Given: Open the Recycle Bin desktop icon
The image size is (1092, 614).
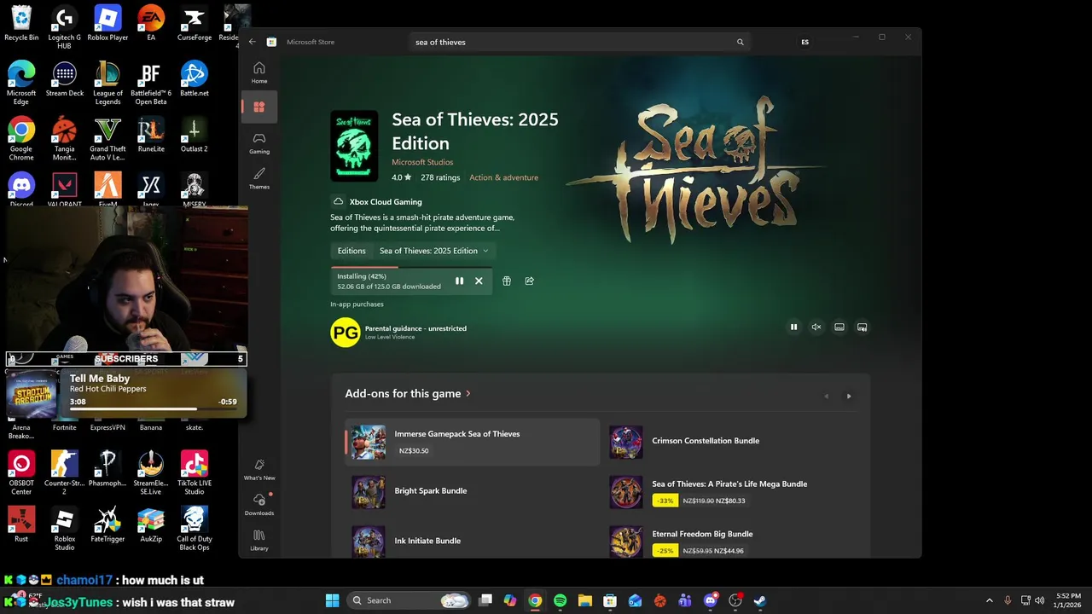Looking at the screenshot, I should 21,24.
